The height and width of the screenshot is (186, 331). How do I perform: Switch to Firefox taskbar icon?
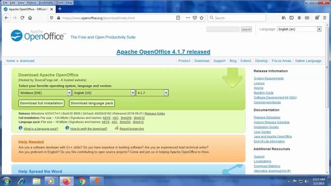tap(67, 181)
